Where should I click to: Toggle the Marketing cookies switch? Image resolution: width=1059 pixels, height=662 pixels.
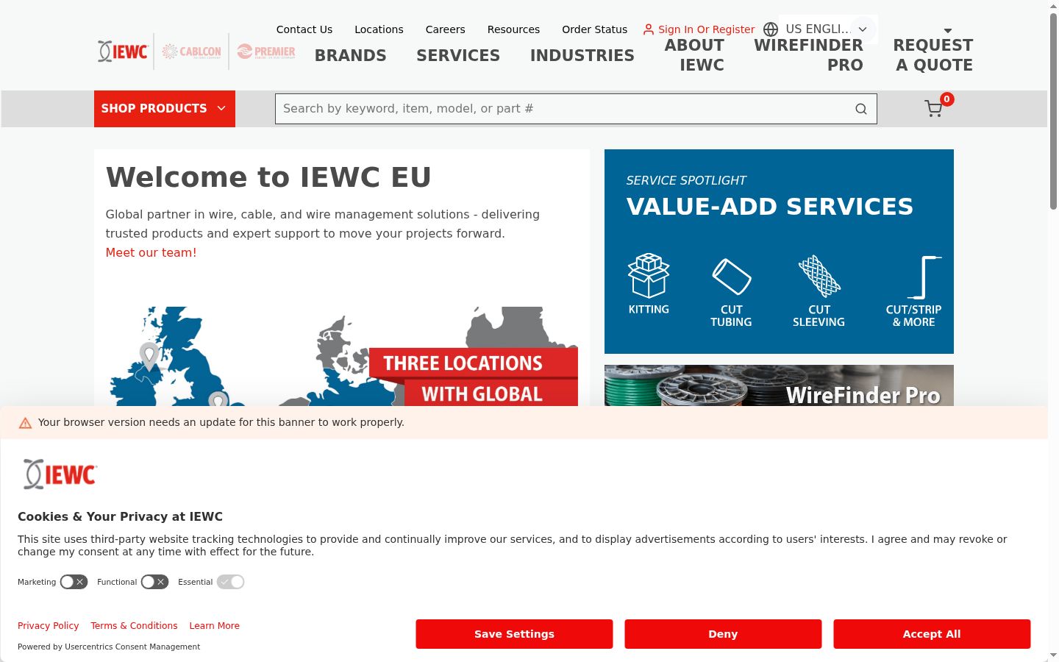click(x=74, y=582)
